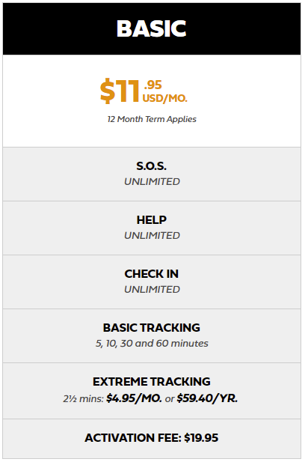Click the 12 Month Term Applies note

tap(152, 119)
